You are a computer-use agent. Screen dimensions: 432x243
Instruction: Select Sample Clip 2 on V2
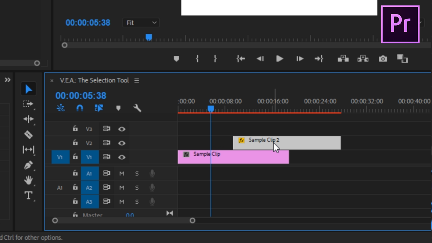point(287,143)
